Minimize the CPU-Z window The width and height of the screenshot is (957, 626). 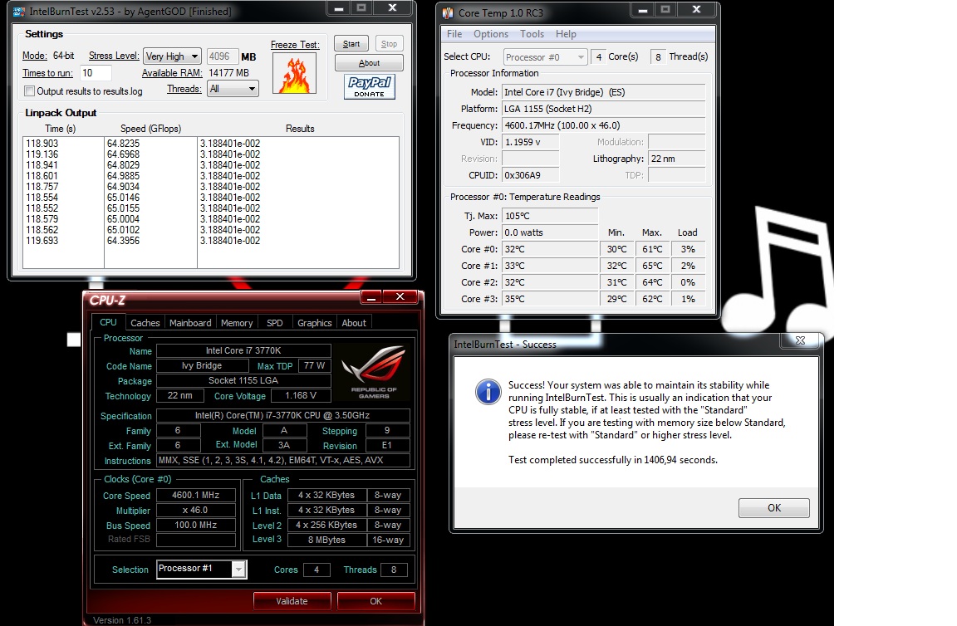coord(371,297)
